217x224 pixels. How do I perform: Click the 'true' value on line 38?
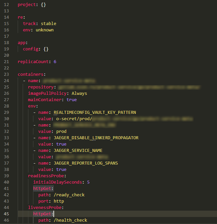(61, 170)
